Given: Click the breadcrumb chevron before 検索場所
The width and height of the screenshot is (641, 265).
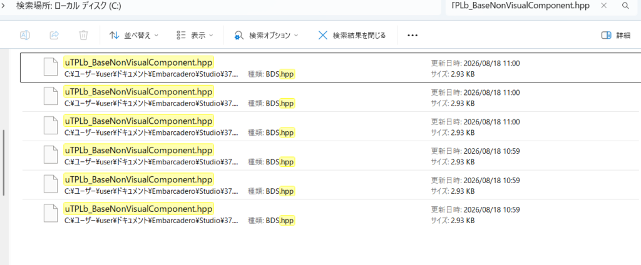Looking at the screenshot, I should (x=3, y=6).
